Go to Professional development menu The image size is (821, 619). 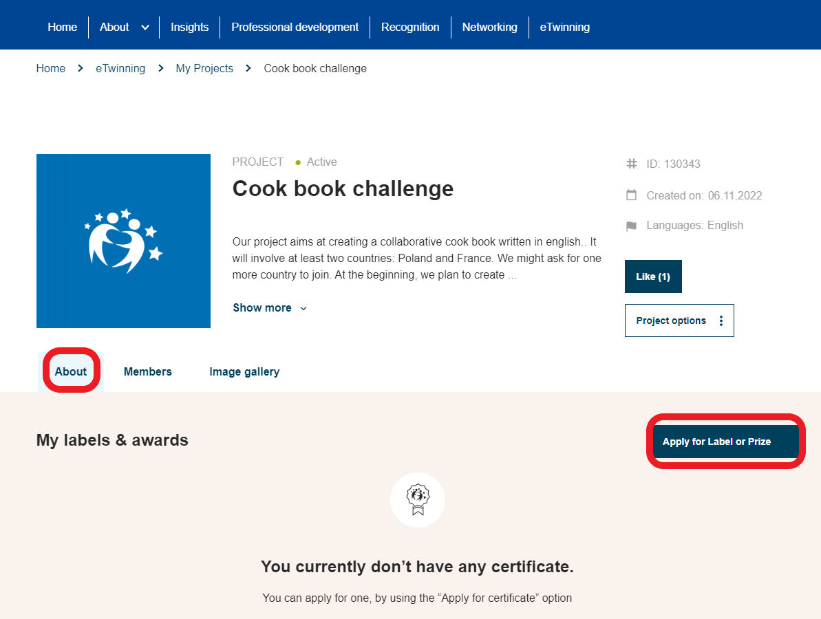click(295, 28)
